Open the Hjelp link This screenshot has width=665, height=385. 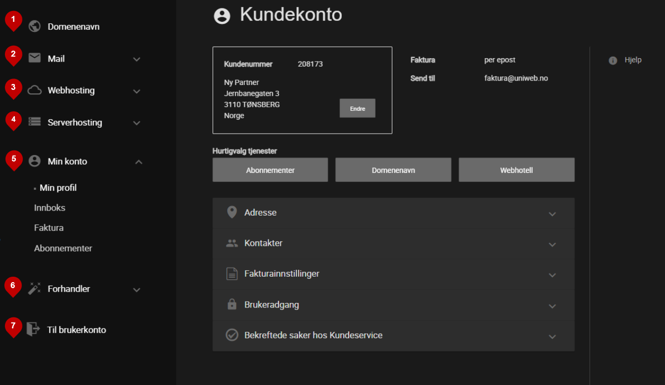point(633,60)
